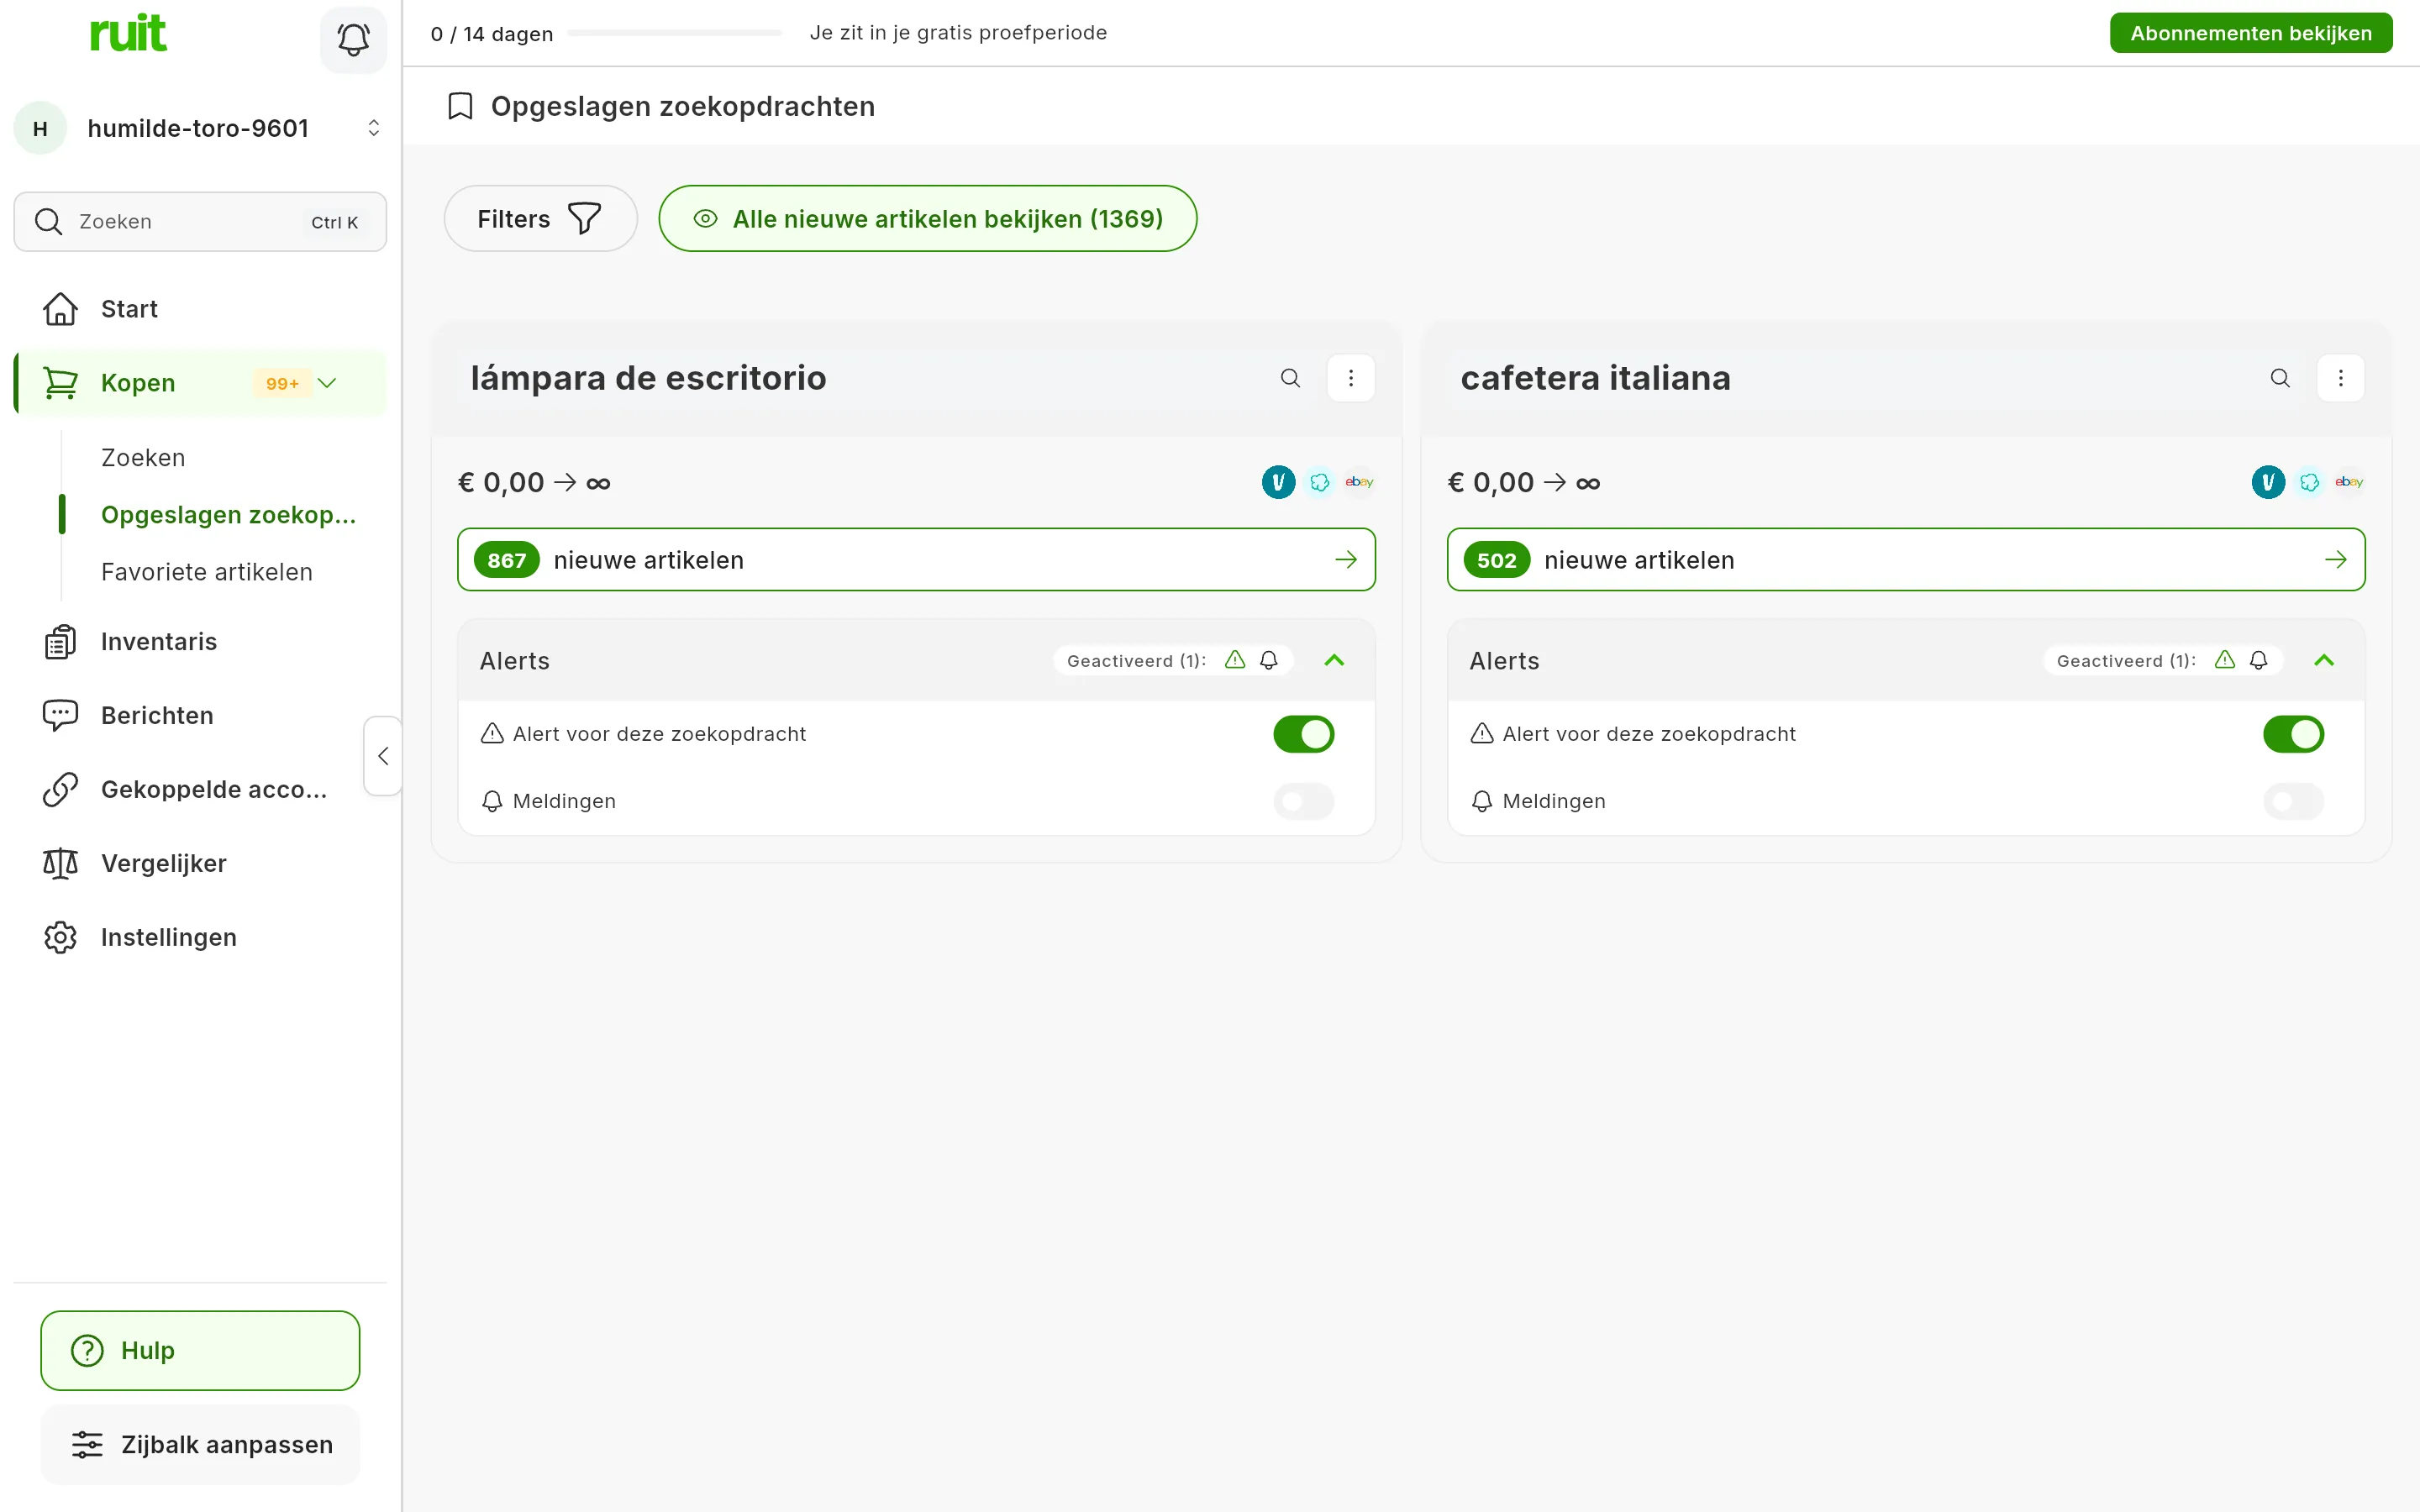
Task: Select the Zoeken submenu item under Kopen
Action: click(x=143, y=458)
